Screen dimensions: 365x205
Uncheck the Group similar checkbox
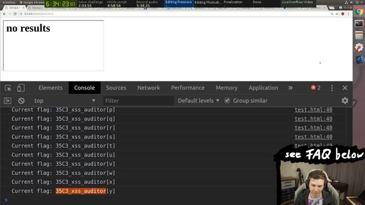coord(227,100)
